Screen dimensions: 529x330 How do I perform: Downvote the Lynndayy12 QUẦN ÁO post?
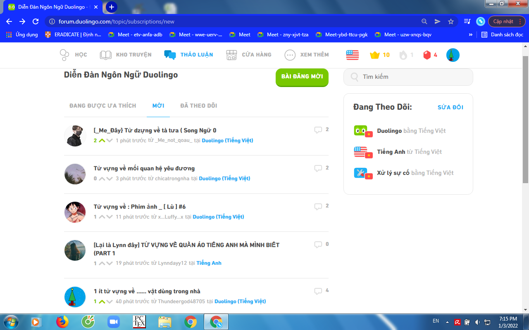(x=110, y=263)
